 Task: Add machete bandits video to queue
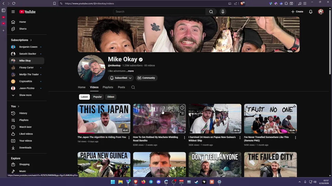click(x=182, y=113)
